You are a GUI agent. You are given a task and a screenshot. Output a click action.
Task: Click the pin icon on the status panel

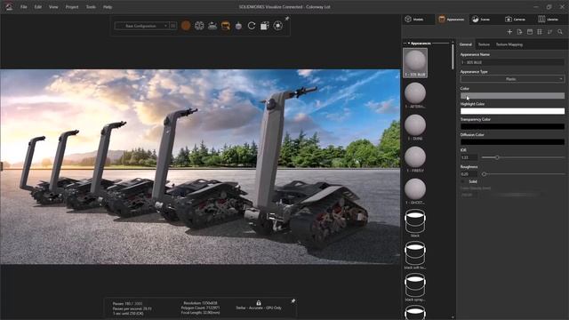click(293, 300)
